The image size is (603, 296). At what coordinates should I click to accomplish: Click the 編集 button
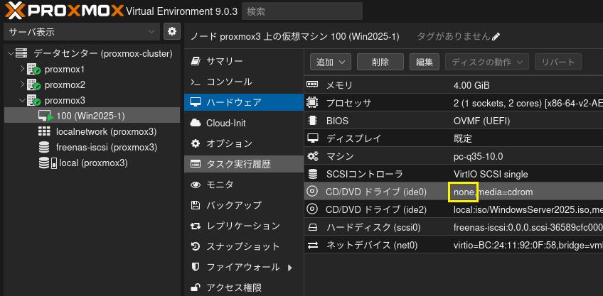tap(425, 62)
